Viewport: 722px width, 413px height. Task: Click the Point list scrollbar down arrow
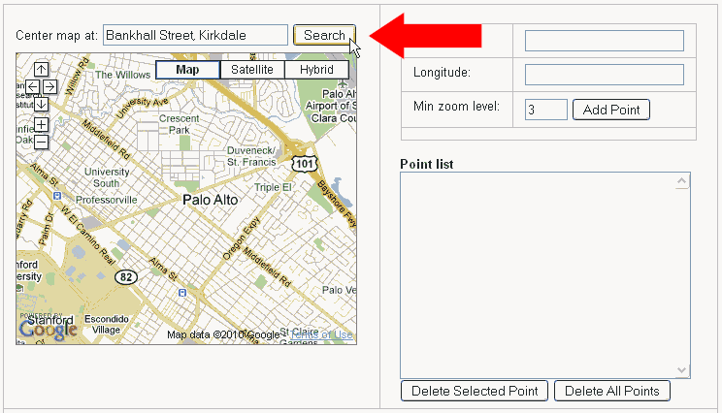682,370
